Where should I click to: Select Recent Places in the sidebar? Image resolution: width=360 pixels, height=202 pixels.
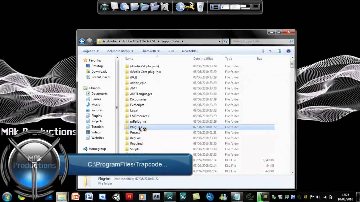tap(101, 77)
